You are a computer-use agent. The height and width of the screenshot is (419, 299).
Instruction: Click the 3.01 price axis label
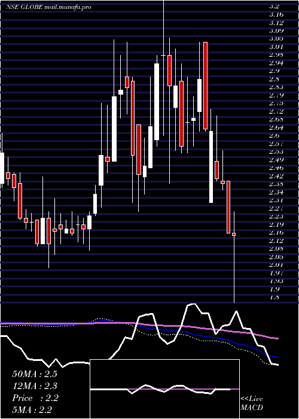[x=276, y=47]
